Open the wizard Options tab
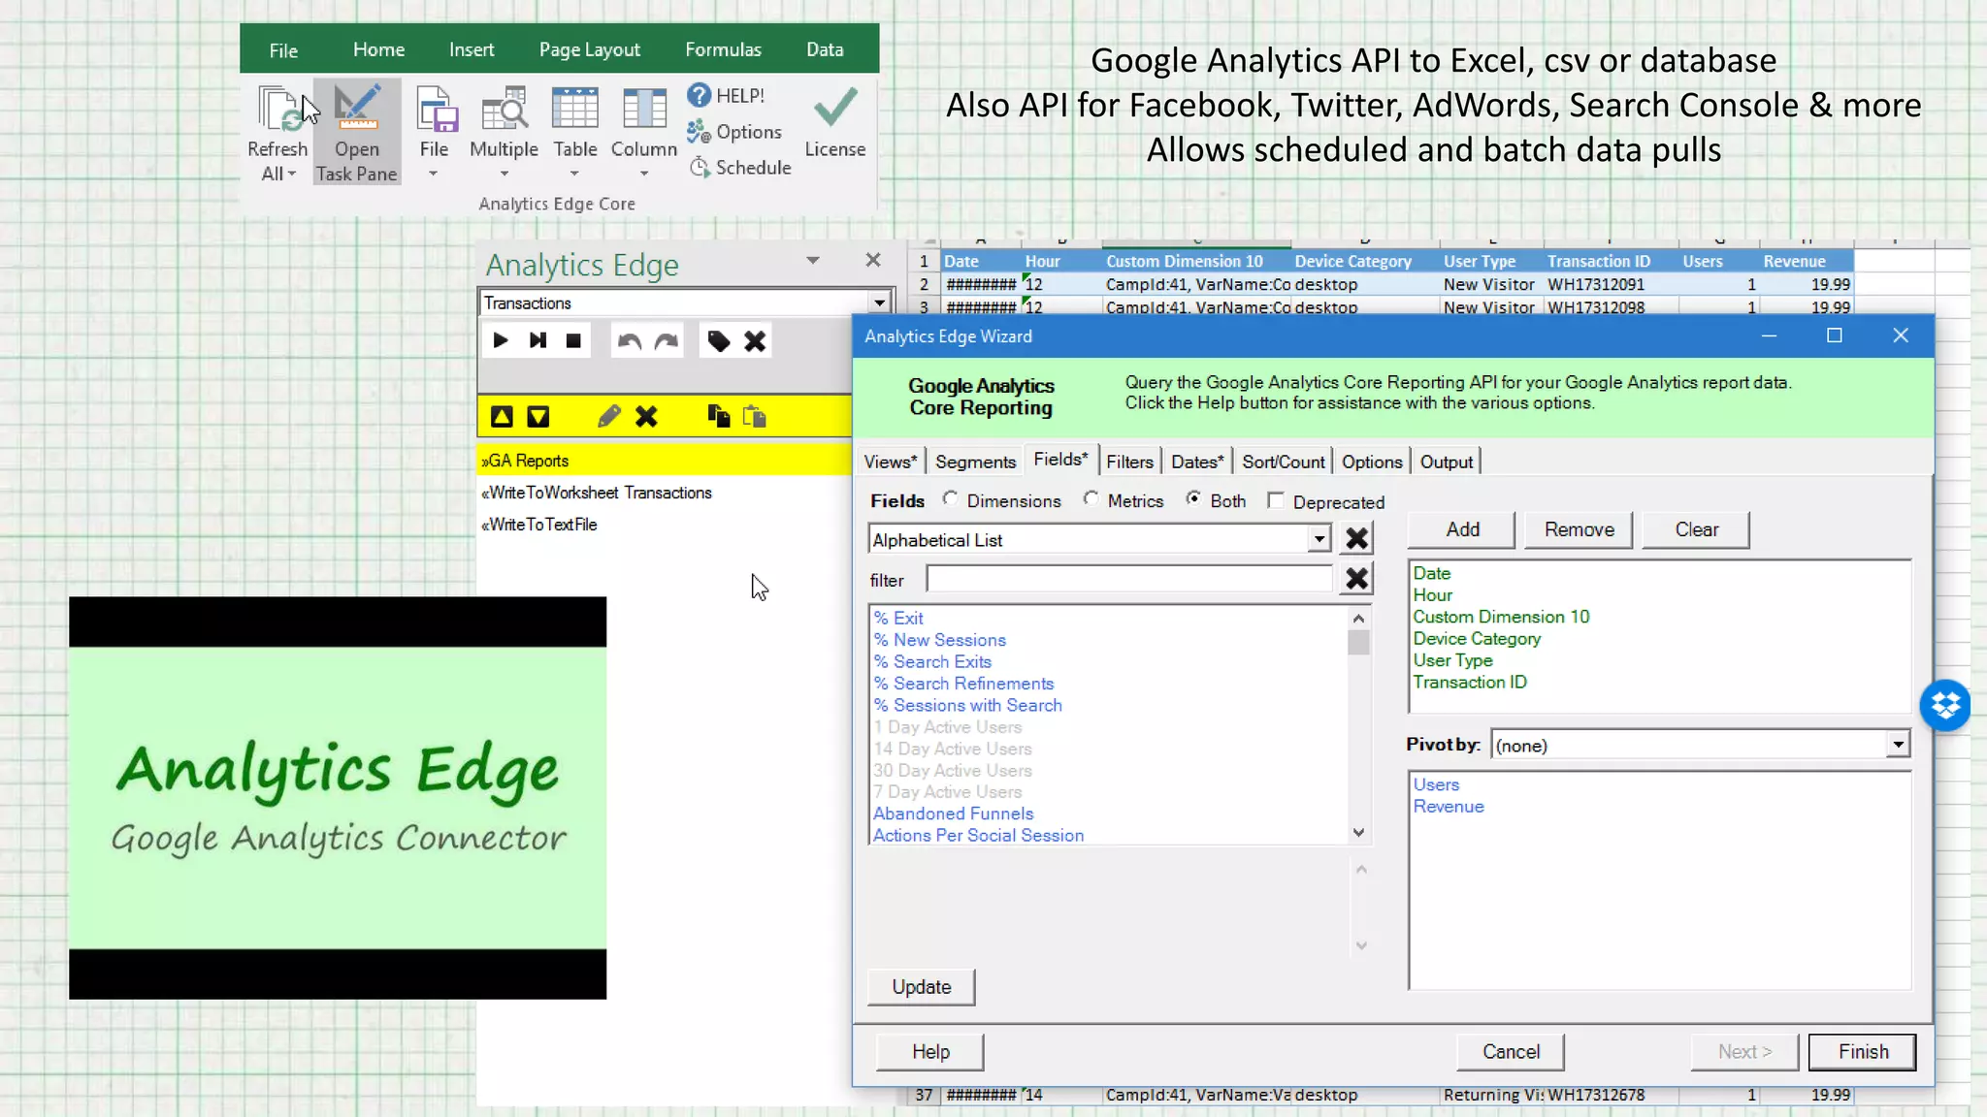Viewport: 1987px width, 1117px height. click(1371, 462)
